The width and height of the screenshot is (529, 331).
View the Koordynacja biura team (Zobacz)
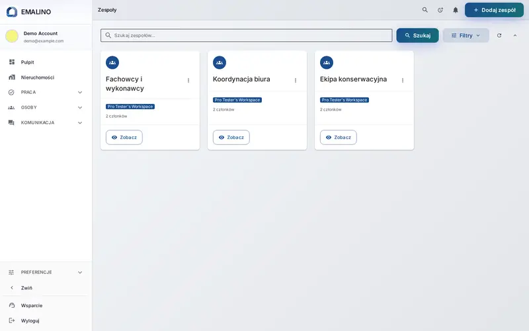click(x=231, y=138)
